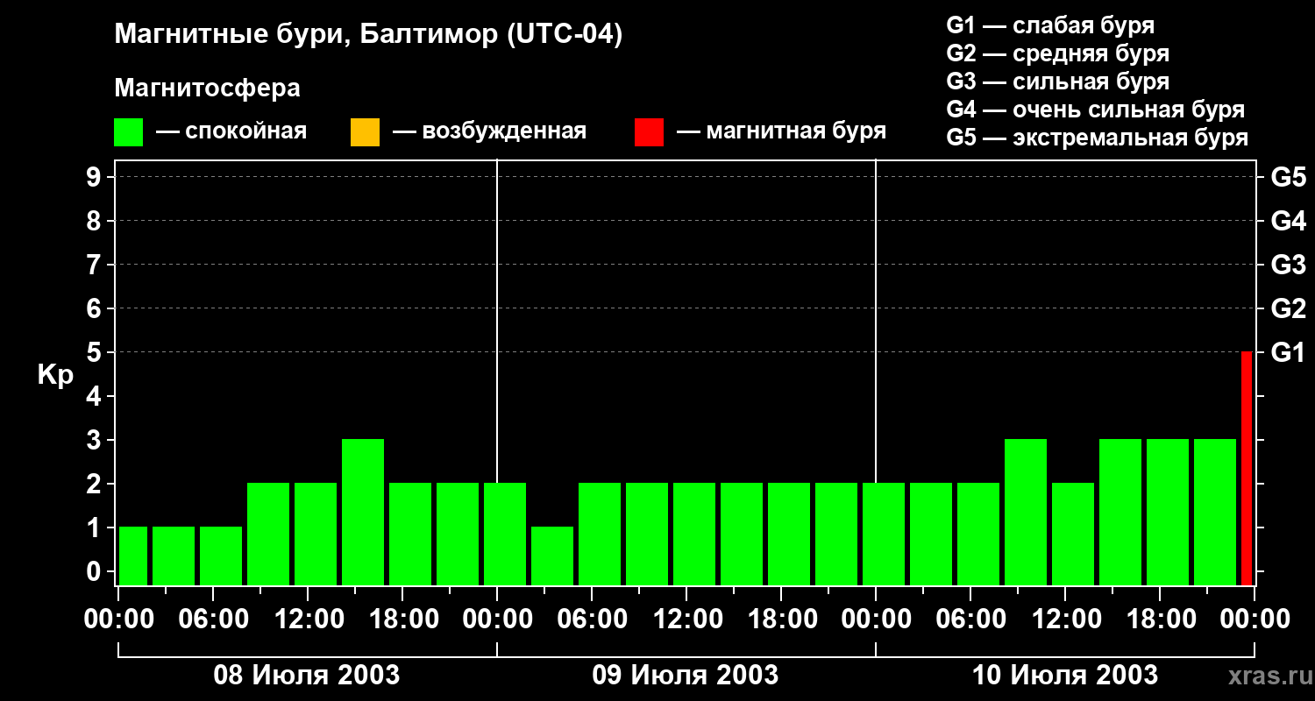Click the '18:00' tick under 09 July

[782, 620]
